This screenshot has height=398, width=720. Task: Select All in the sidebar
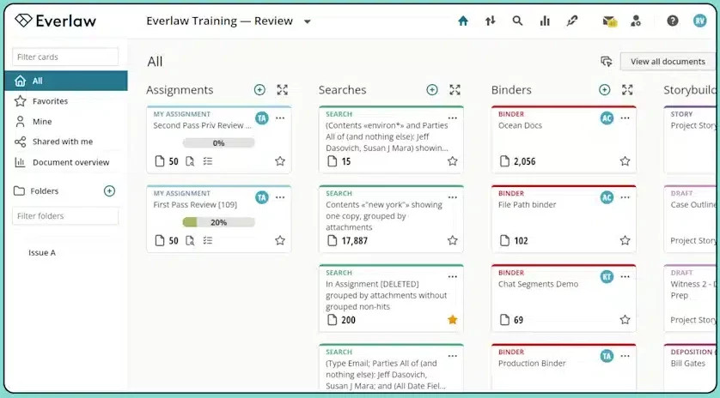[x=66, y=81]
